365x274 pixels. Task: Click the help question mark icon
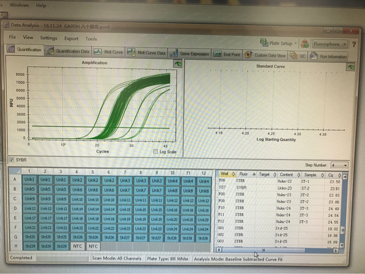(354, 44)
